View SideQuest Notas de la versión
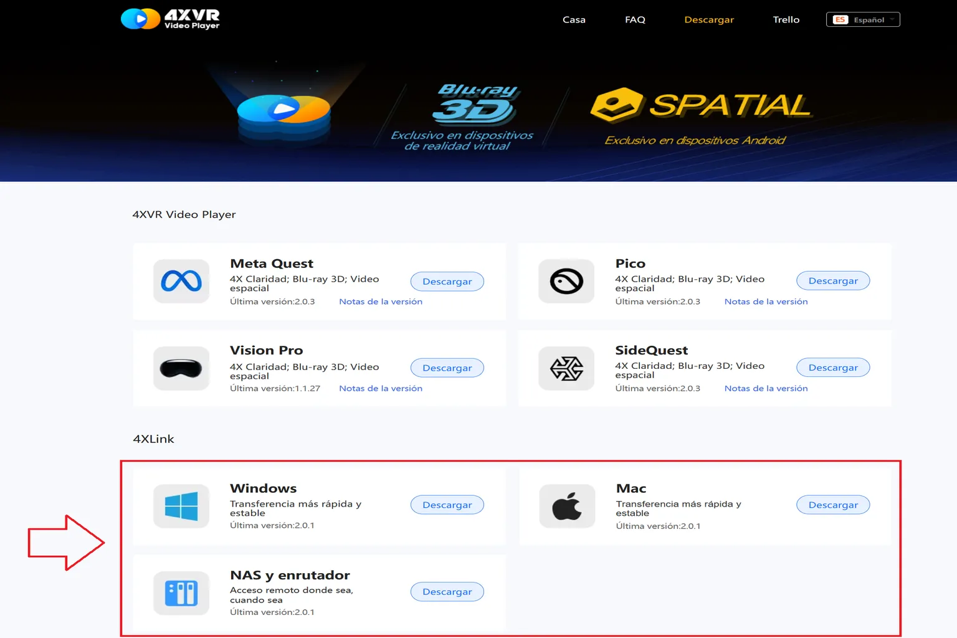The width and height of the screenshot is (957, 638). [766, 388]
